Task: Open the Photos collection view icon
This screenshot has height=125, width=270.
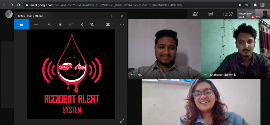Action: pyautogui.click(x=21, y=24)
